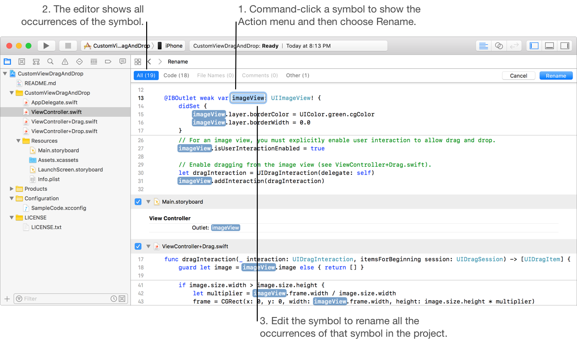Viewport: 577px width, 342px height.
Task: Click the imageView Outlet in Main.storyboard
Action: pos(226,228)
